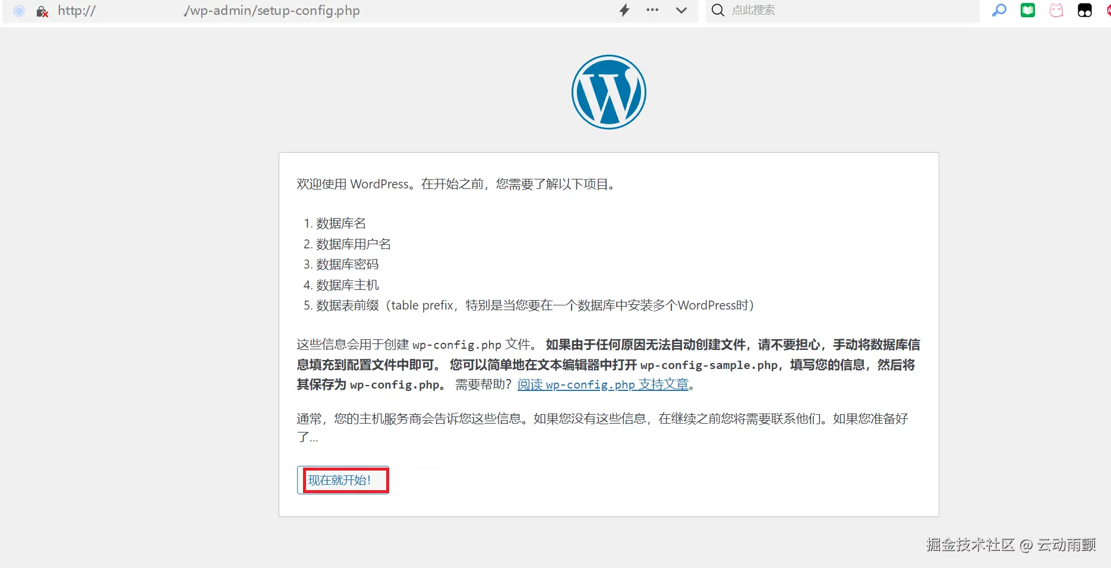This screenshot has height=568, width=1111.
Task: Click the magnifier icon in the search box
Action: pyautogui.click(x=718, y=10)
